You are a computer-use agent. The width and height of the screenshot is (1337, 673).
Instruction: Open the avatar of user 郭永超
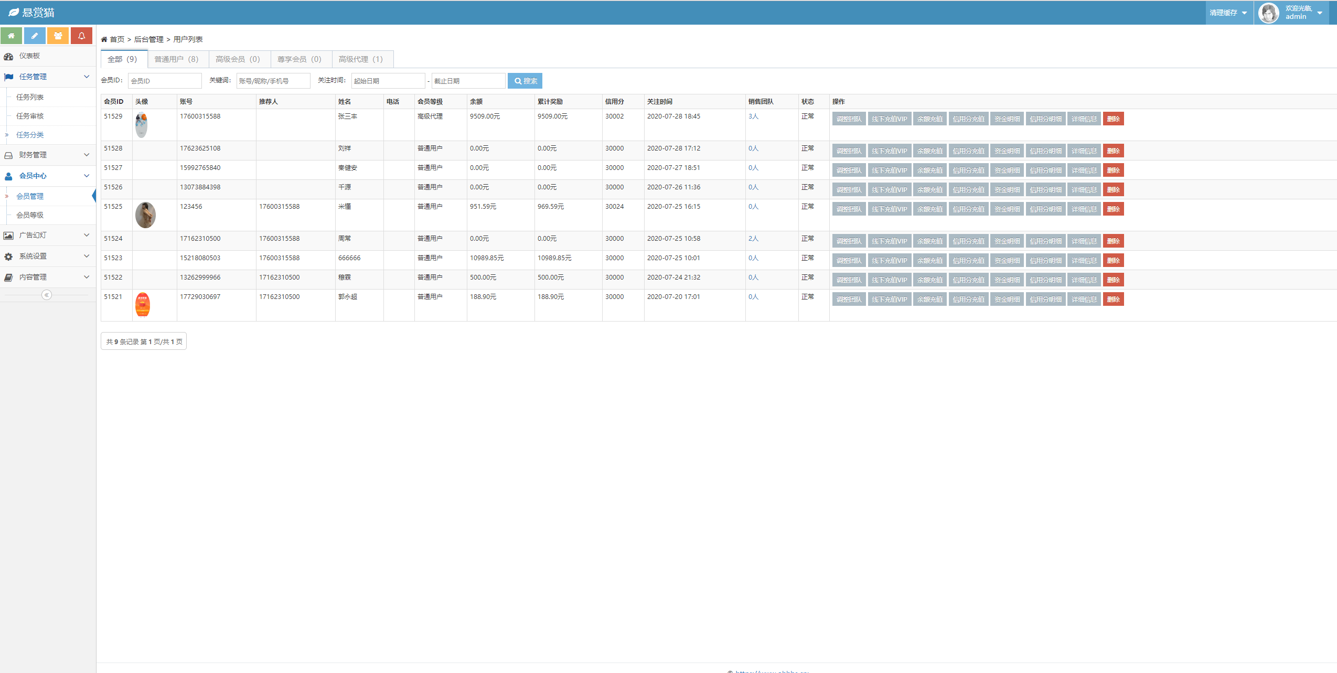tap(143, 305)
